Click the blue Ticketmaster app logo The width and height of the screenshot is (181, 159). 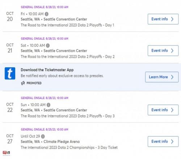[10, 73]
